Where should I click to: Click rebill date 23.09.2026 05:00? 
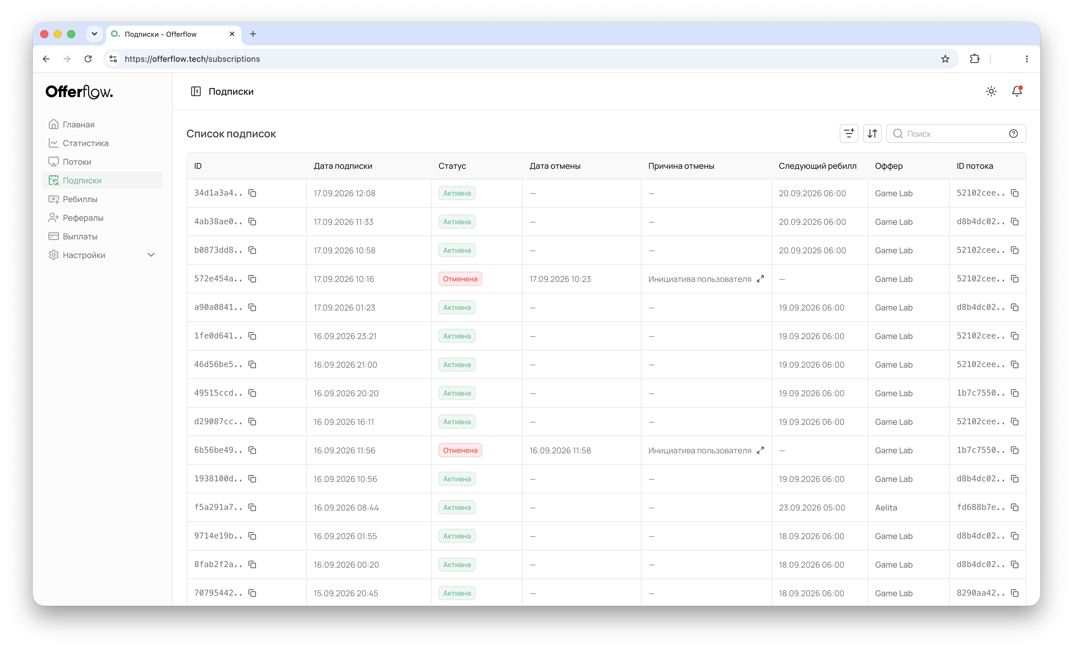[812, 507]
